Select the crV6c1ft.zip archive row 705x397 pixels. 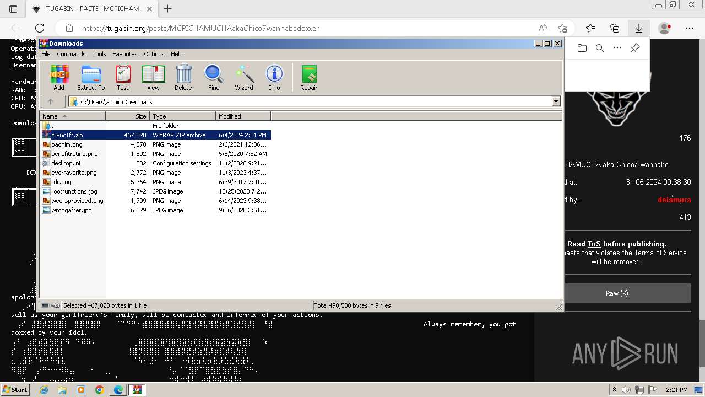coord(155,135)
